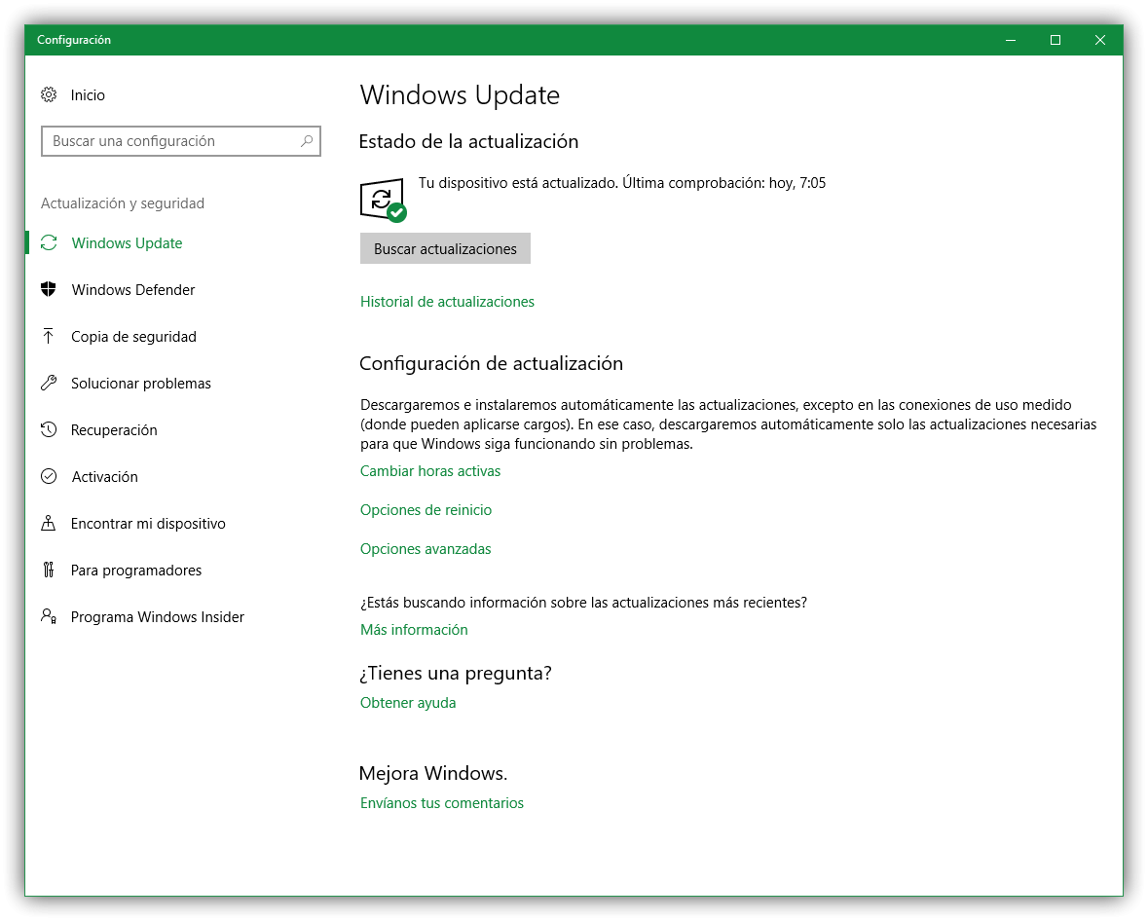Viewport: 1148px width, 921px height.
Task: Click the Inicio gear icon
Action: (x=49, y=94)
